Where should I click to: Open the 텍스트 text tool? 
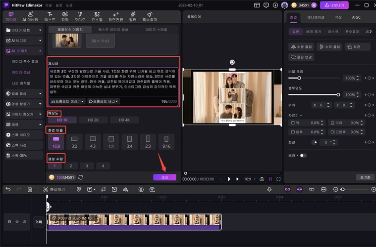click(50, 17)
